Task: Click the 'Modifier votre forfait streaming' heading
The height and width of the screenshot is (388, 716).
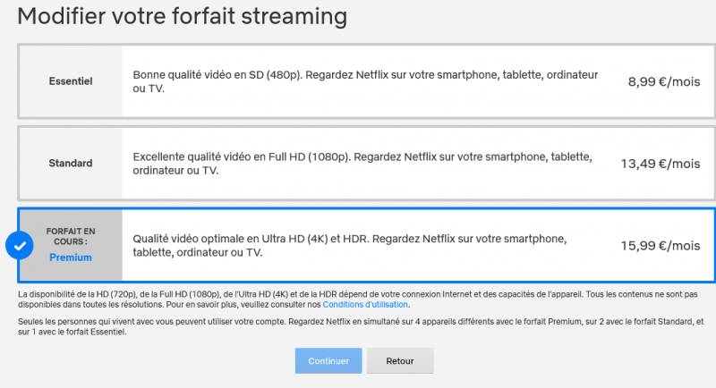Action: [182, 16]
